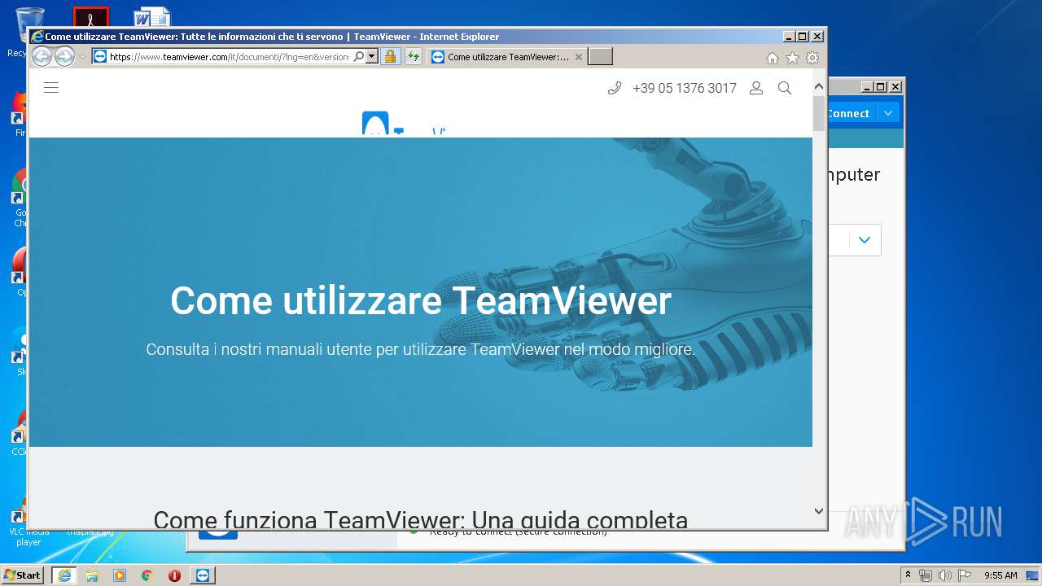Click 'Come funziona TeamViewer: Una guida completa' heading
Image resolution: width=1042 pixels, height=586 pixels.
pos(421,519)
